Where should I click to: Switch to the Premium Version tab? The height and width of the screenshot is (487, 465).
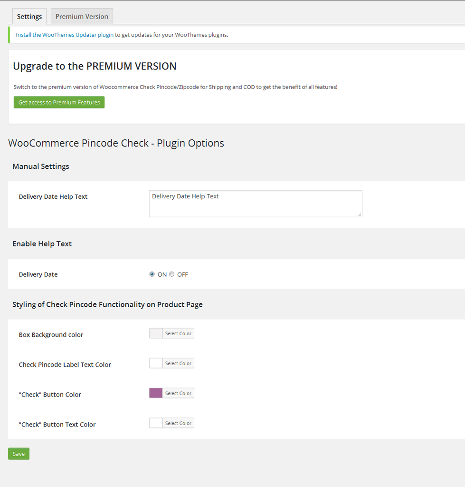point(81,16)
